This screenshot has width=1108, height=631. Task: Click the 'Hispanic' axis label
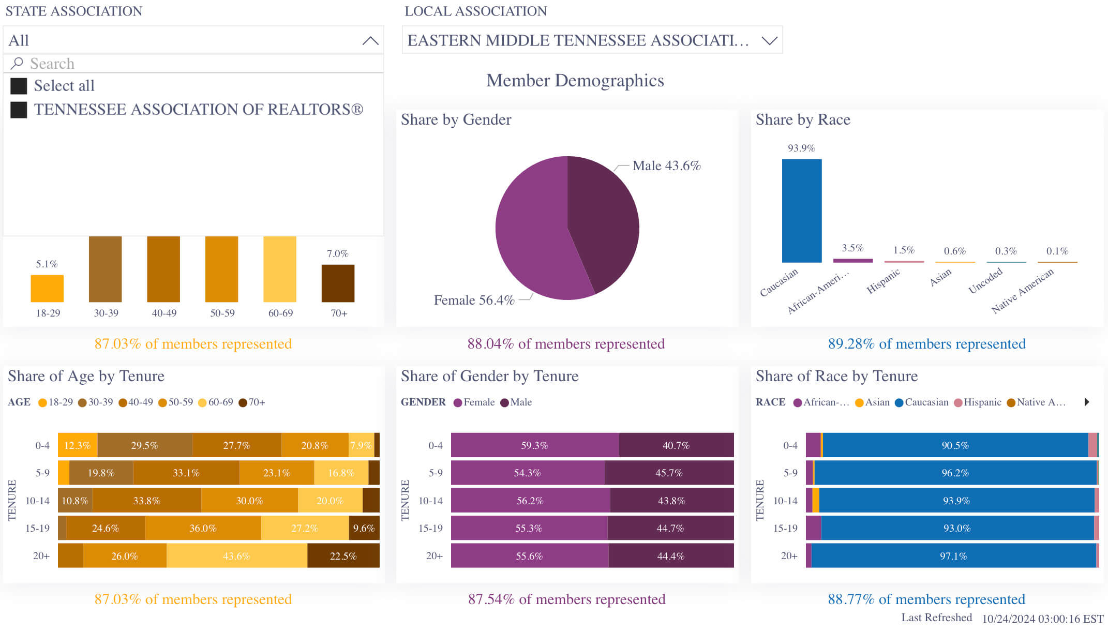(884, 281)
